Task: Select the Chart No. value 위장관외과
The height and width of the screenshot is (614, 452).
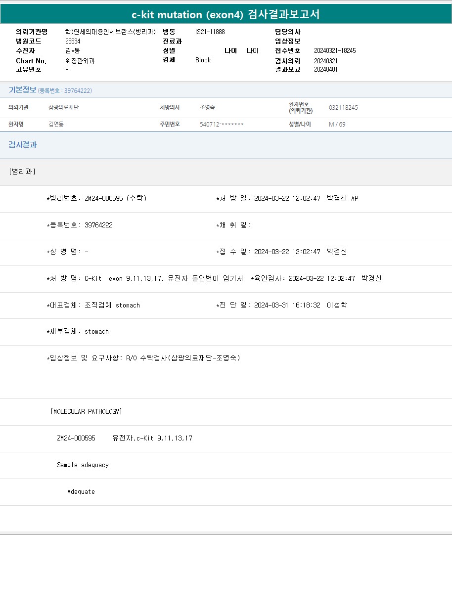Action: [x=80, y=61]
